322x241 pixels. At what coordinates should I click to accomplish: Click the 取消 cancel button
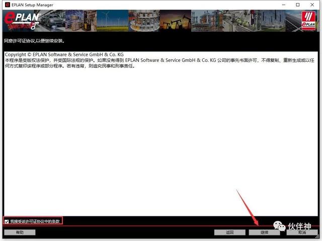click(302, 232)
